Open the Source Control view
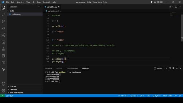 [x=3, y=21]
